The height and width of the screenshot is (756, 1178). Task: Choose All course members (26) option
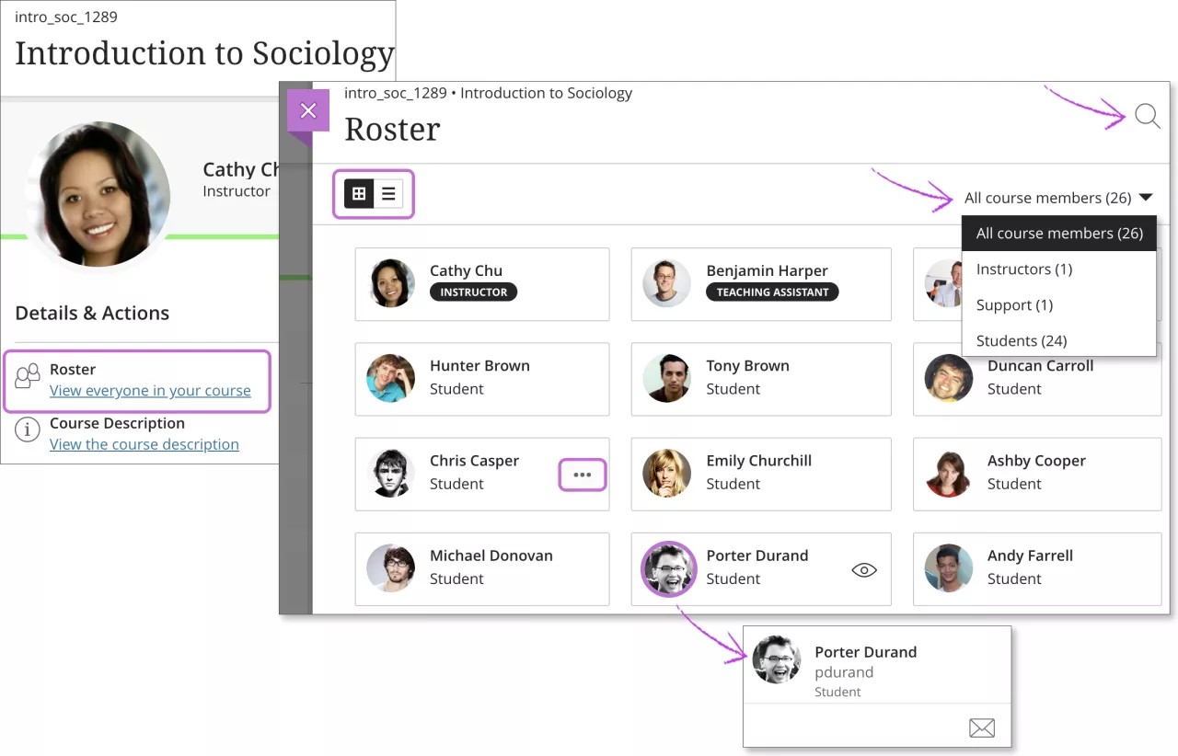1057,233
